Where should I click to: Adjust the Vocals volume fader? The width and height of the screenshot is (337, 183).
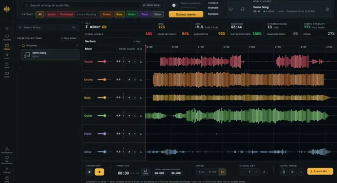pyautogui.click(x=105, y=62)
